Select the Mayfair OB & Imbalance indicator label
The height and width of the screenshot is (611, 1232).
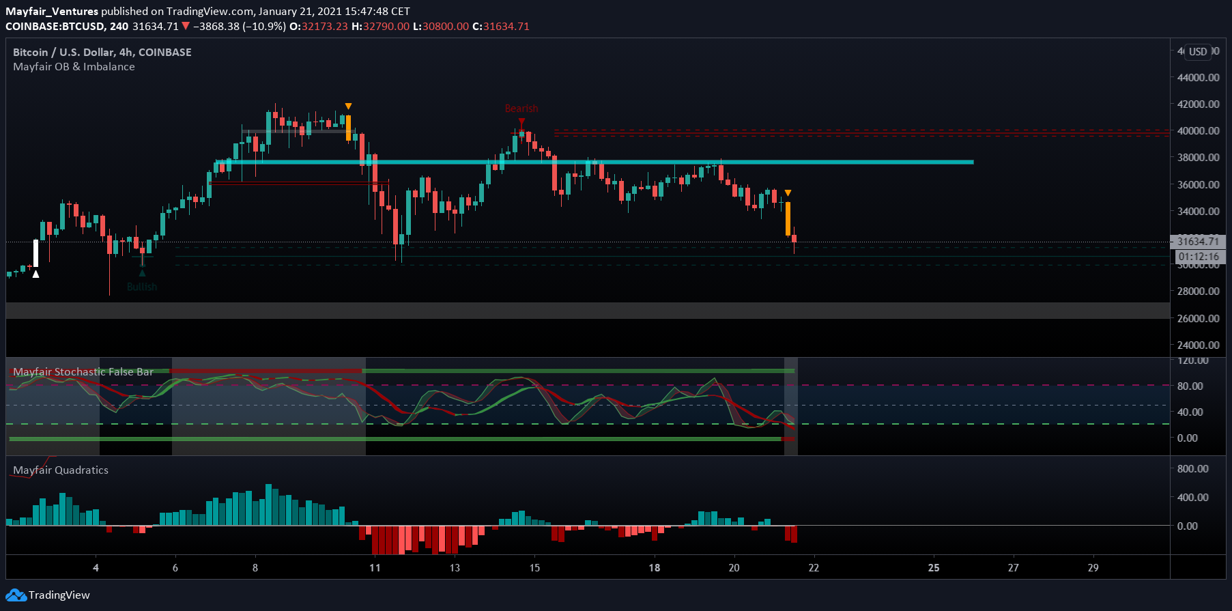tap(74, 66)
